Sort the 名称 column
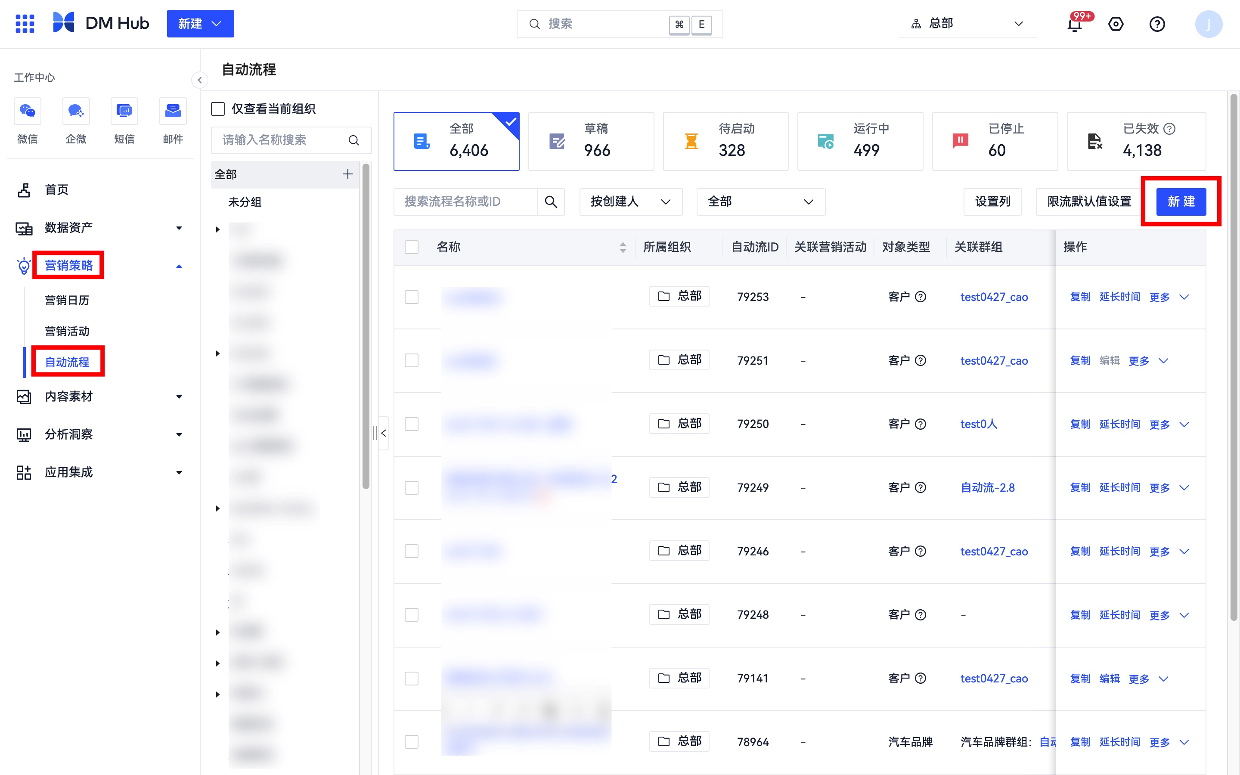The width and height of the screenshot is (1240, 775). 623,248
